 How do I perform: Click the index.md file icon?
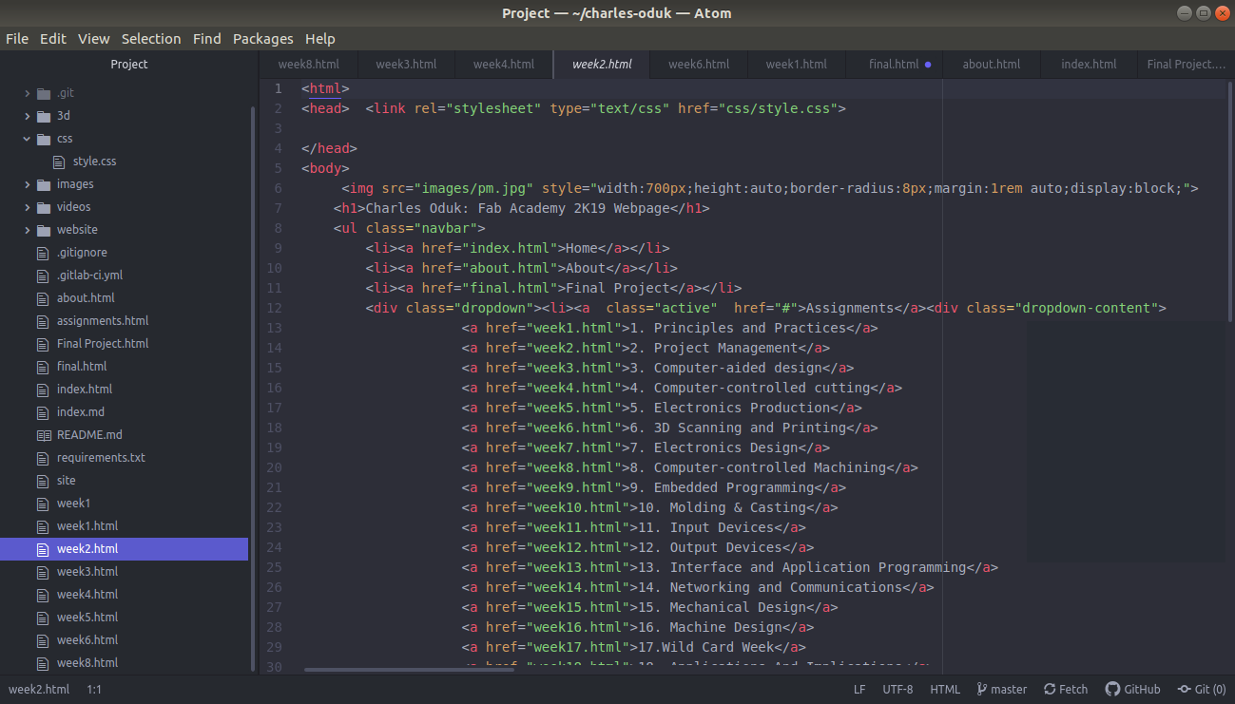(42, 412)
